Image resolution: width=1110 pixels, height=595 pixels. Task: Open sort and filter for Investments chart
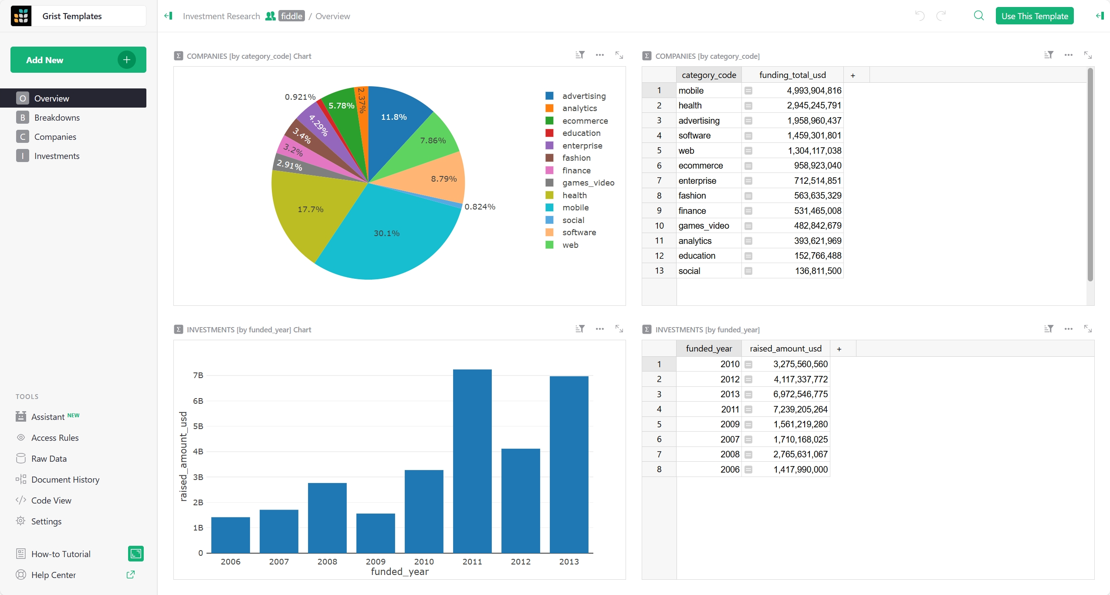click(579, 329)
